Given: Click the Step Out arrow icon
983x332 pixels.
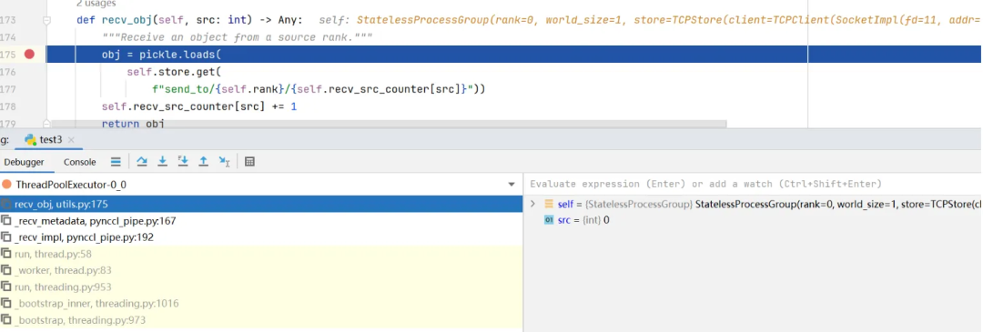Looking at the screenshot, I should click(203, 162).
